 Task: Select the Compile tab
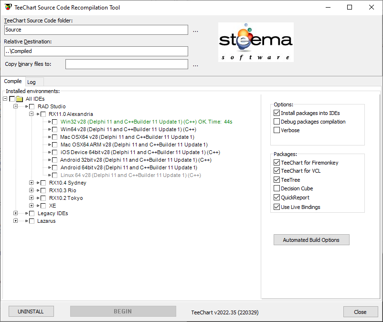point(13,81)
